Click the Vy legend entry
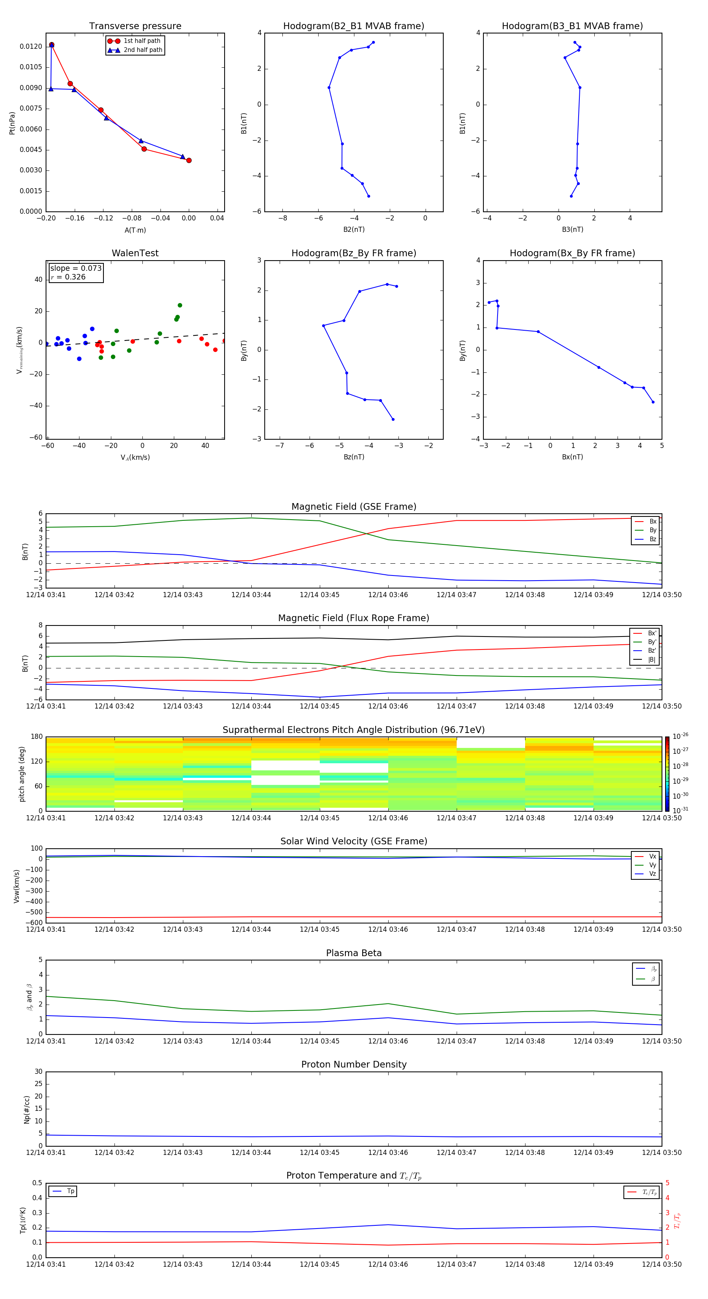 coord(645,865)
